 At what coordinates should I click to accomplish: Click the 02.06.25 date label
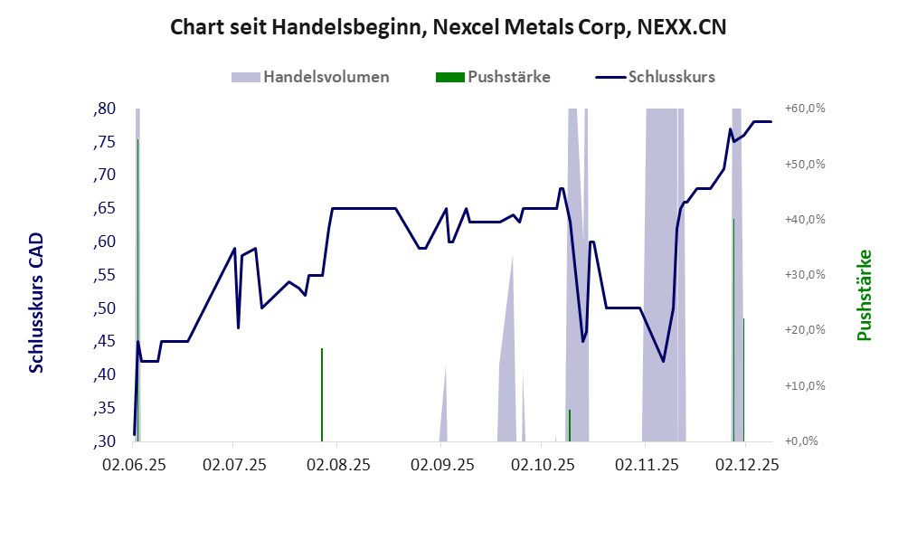pyautogui.click(x=133, y=465)
